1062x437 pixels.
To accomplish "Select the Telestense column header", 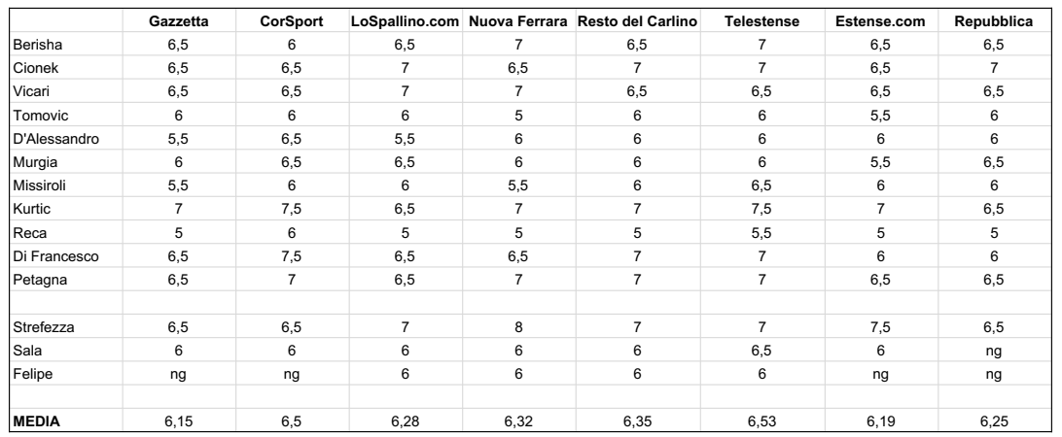I will click(761, 21).
